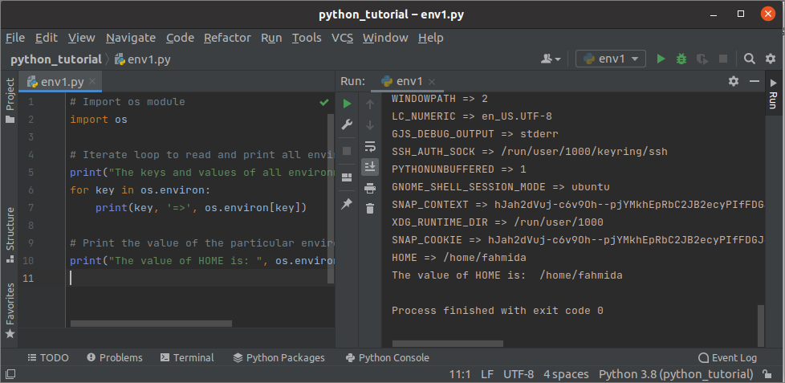Expand the user account dropdown in toolbar

(551, 59)
